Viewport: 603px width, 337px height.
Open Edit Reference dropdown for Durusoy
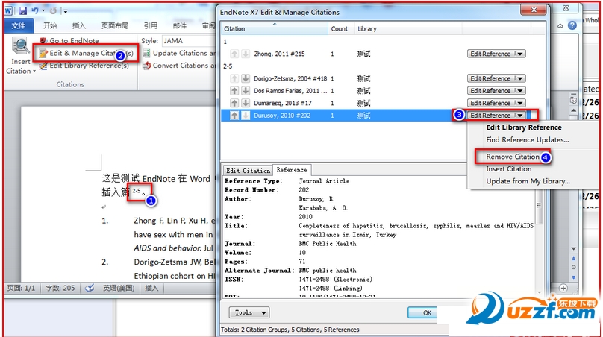pos(520,116)
